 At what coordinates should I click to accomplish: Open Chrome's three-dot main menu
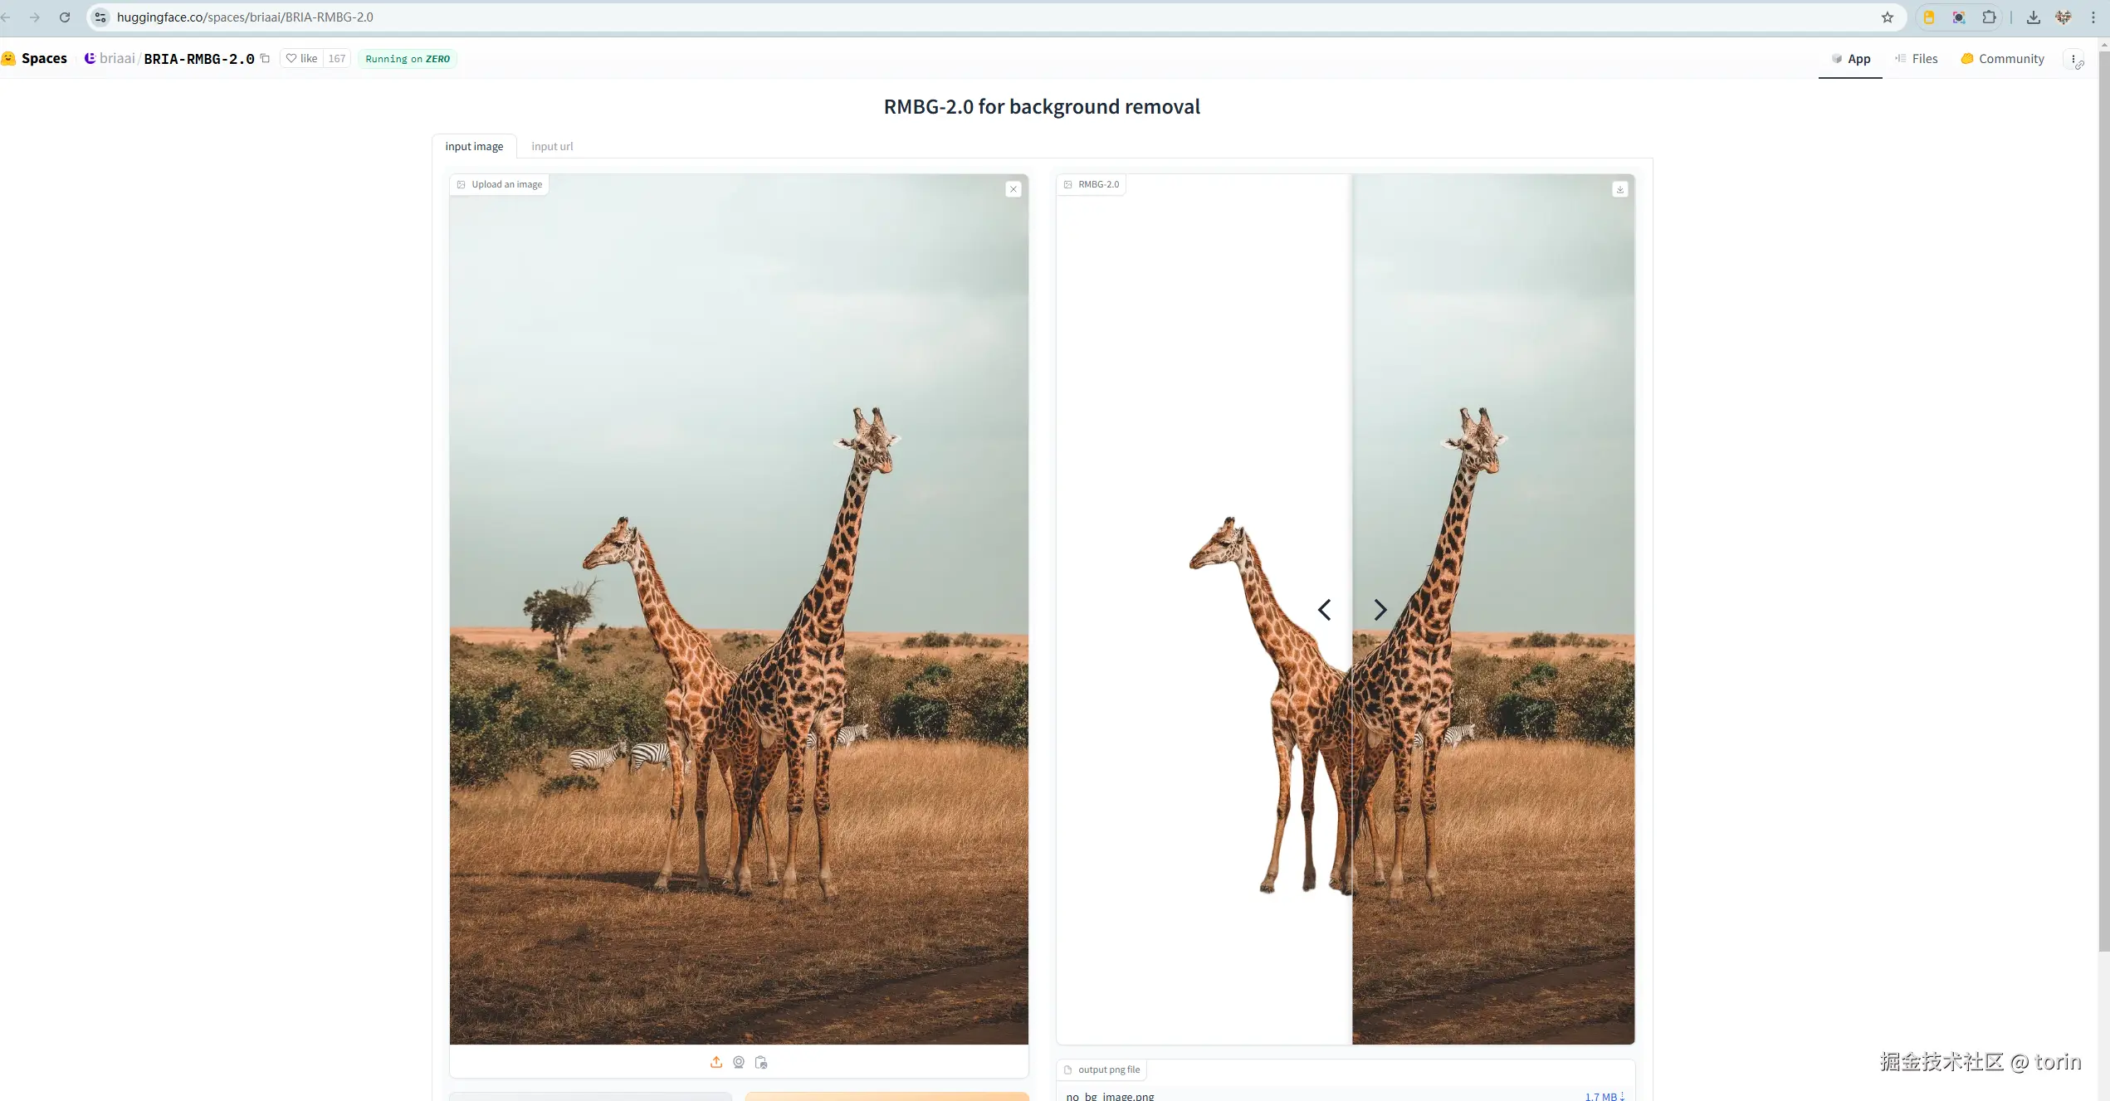2093,17
